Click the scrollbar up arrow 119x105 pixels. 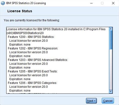[x=111, y=29]
